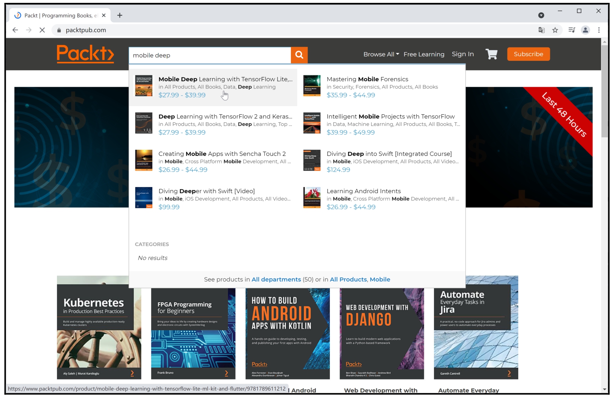The height and width of the screenshot is (398, 614).
Task: Click the Packt logo
Action: pos(85,54)
